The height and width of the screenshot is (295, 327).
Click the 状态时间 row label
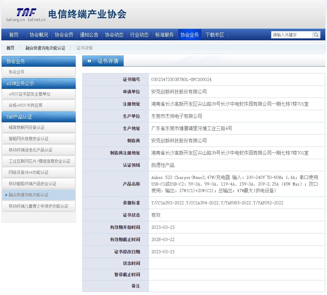pyautogui.click(x=131, y=263)
